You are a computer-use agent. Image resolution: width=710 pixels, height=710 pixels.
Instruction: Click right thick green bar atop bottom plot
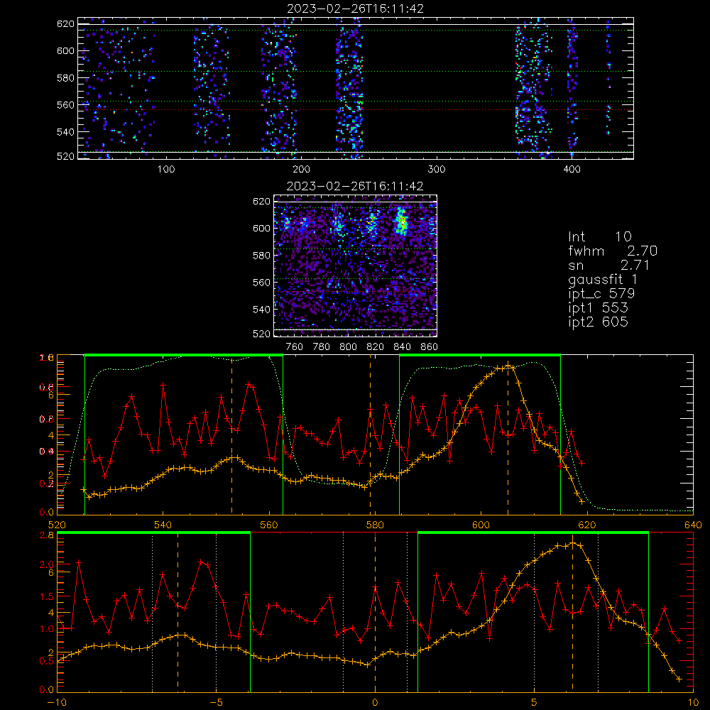coord(533,533)
